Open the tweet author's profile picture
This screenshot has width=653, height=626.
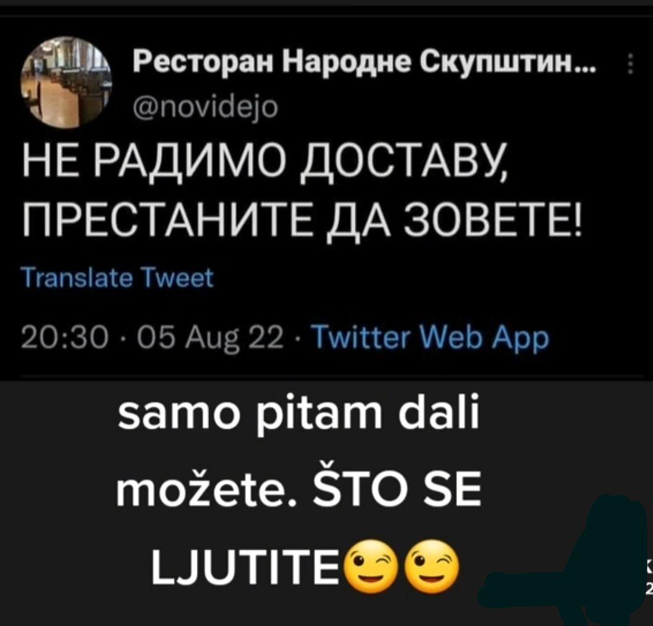65,82
